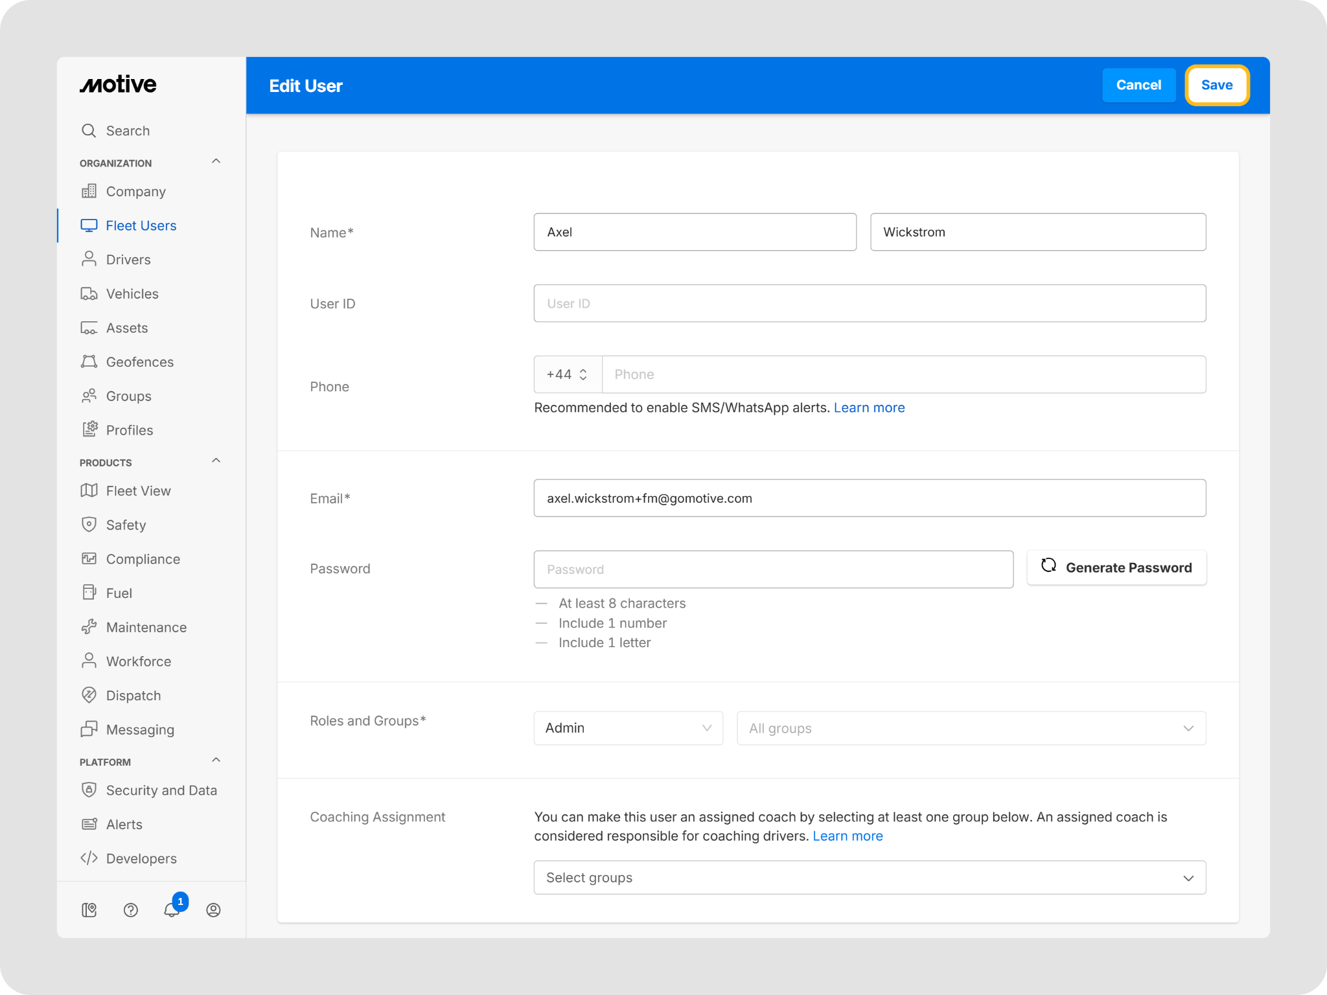Click the Motive logo
Viewport: 1327px width, 995px height.
click(x=118, y=85)
